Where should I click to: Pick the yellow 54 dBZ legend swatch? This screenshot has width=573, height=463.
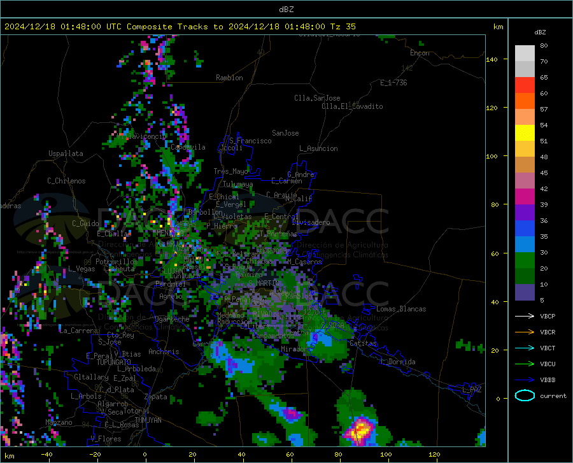[x=525, y=133]
